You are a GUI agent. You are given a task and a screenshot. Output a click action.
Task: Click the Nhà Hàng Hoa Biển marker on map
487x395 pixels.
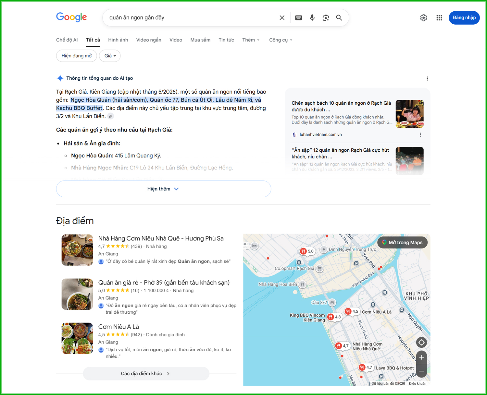[x=302, y=285]
